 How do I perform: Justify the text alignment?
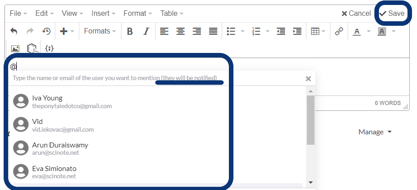(213, 31)
